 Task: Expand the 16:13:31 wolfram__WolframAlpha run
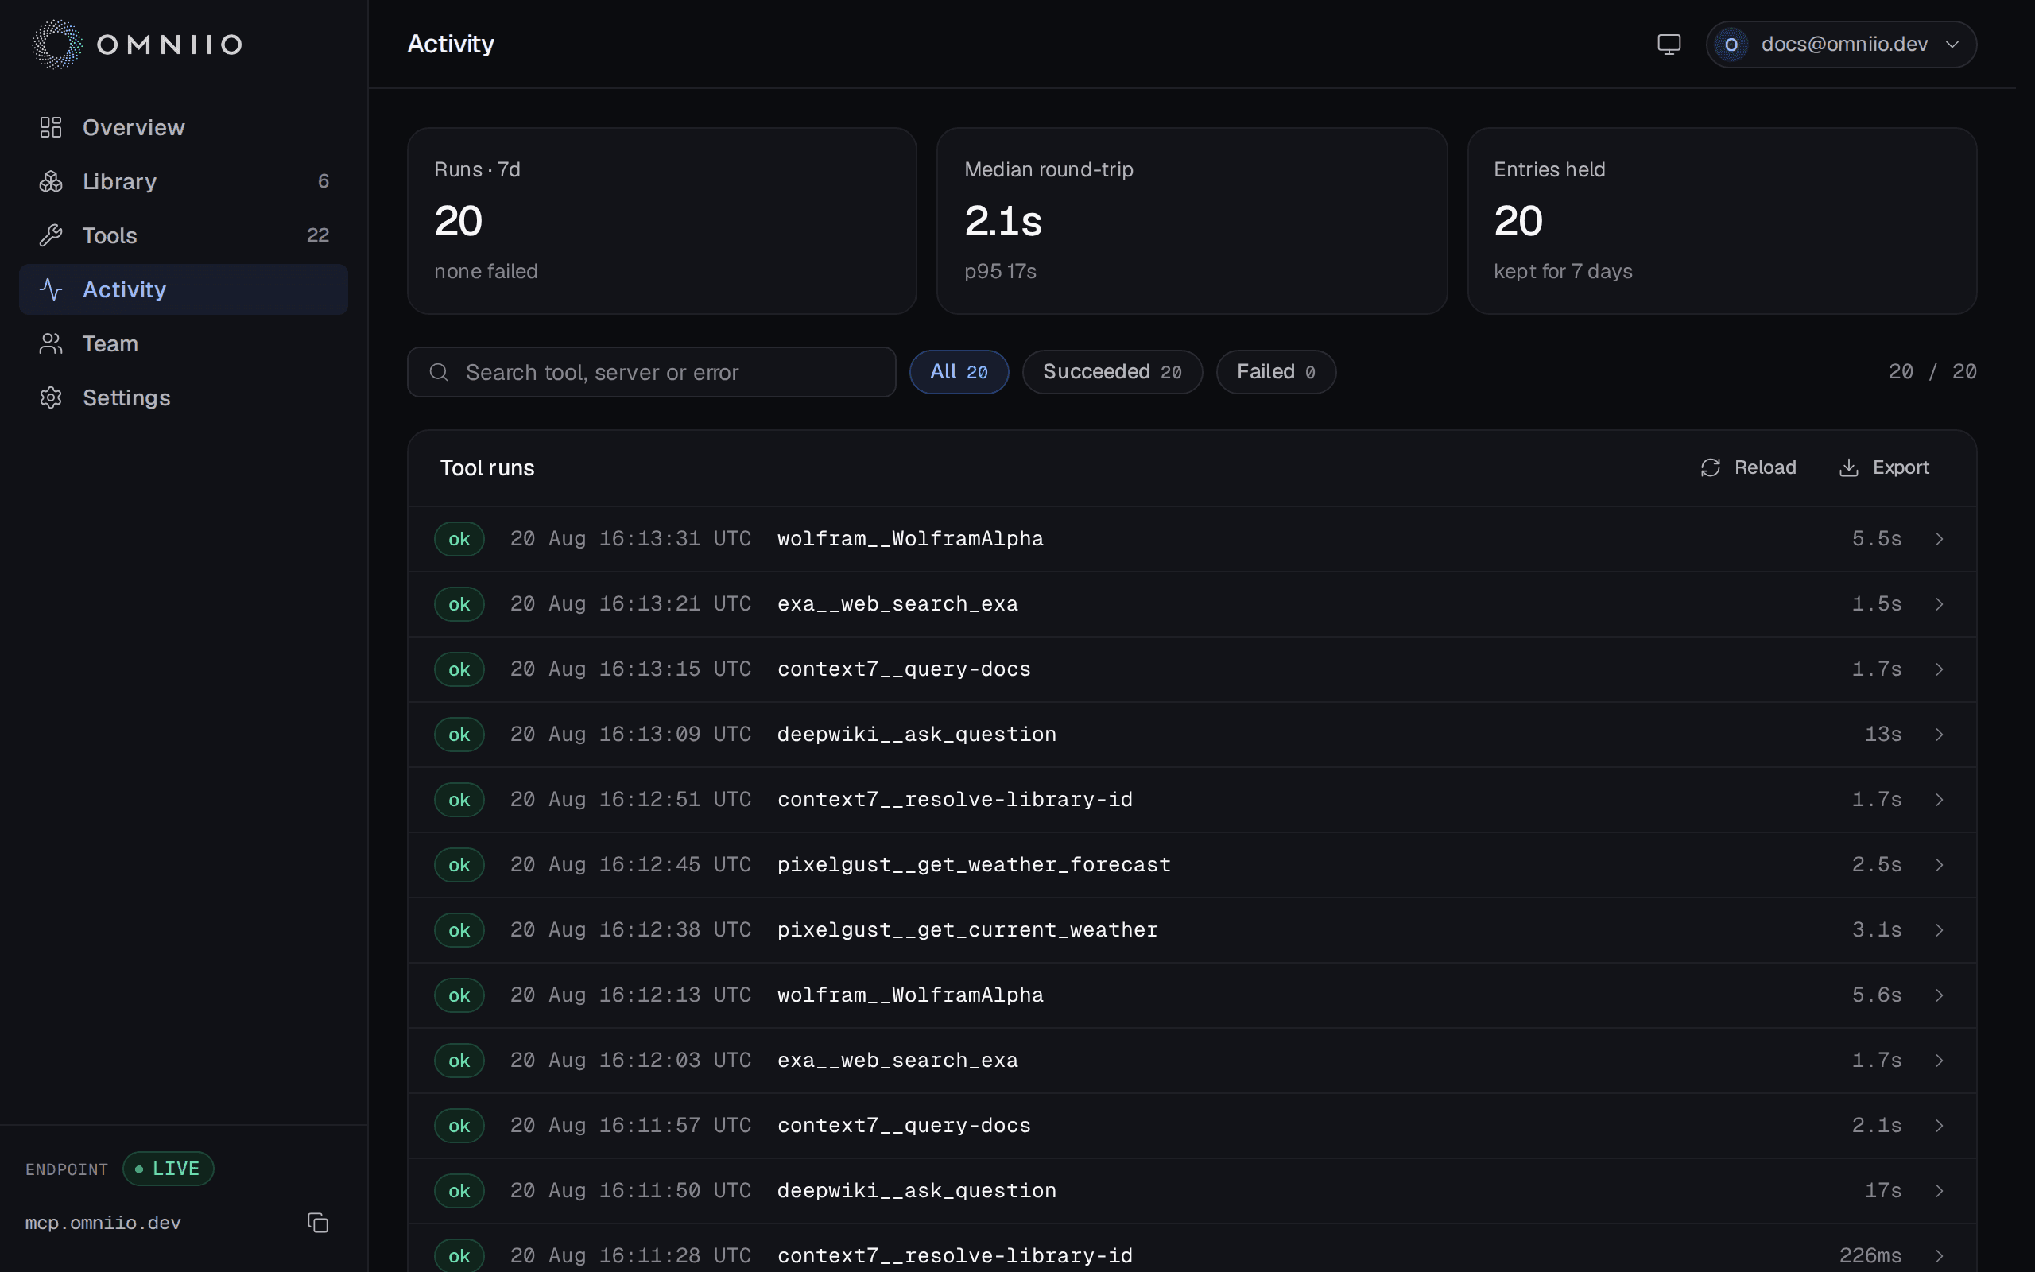1192,539
